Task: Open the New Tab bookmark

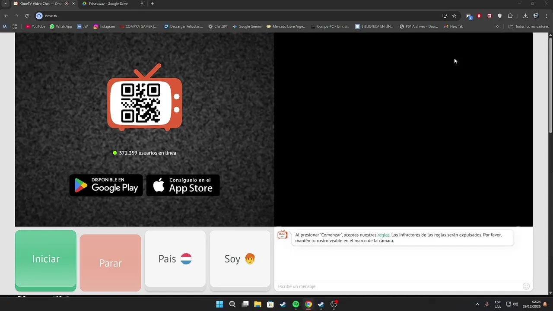Action: 454,26
